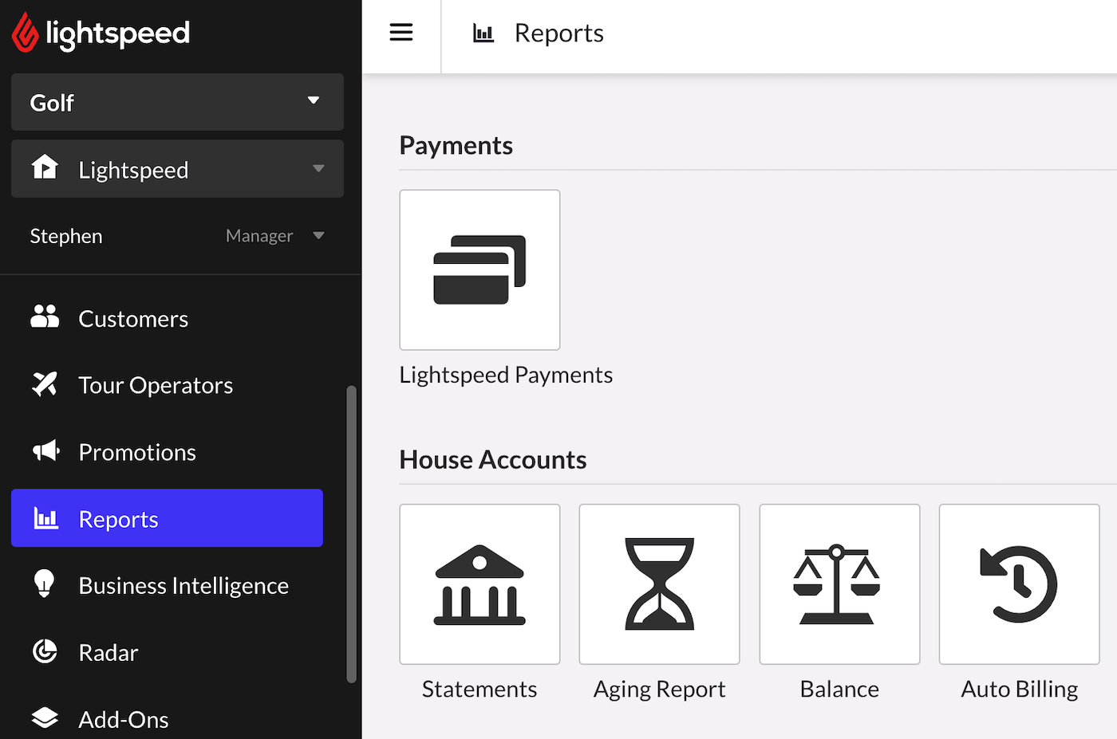Click the Promotions megaphone icon
The width and height of the screenshot is (1117, 739).
pyautogui.click(x=45, y=451)
